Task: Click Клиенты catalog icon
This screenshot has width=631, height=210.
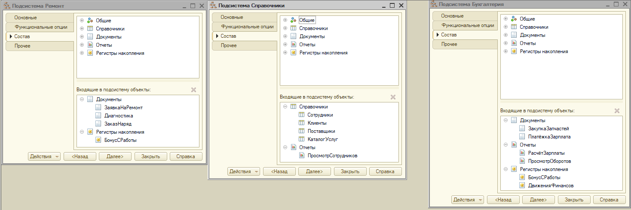Action: pos(301,123)
